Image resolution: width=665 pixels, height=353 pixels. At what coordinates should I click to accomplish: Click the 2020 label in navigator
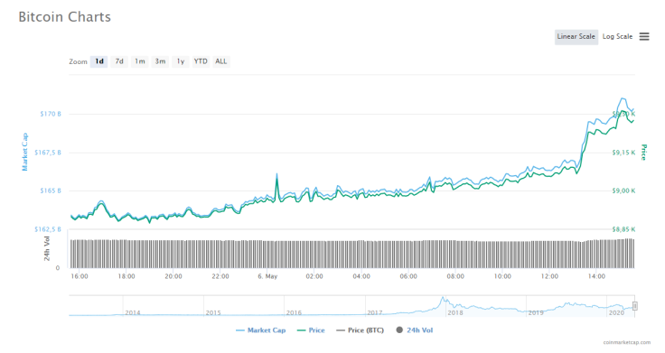click(616, 312)
